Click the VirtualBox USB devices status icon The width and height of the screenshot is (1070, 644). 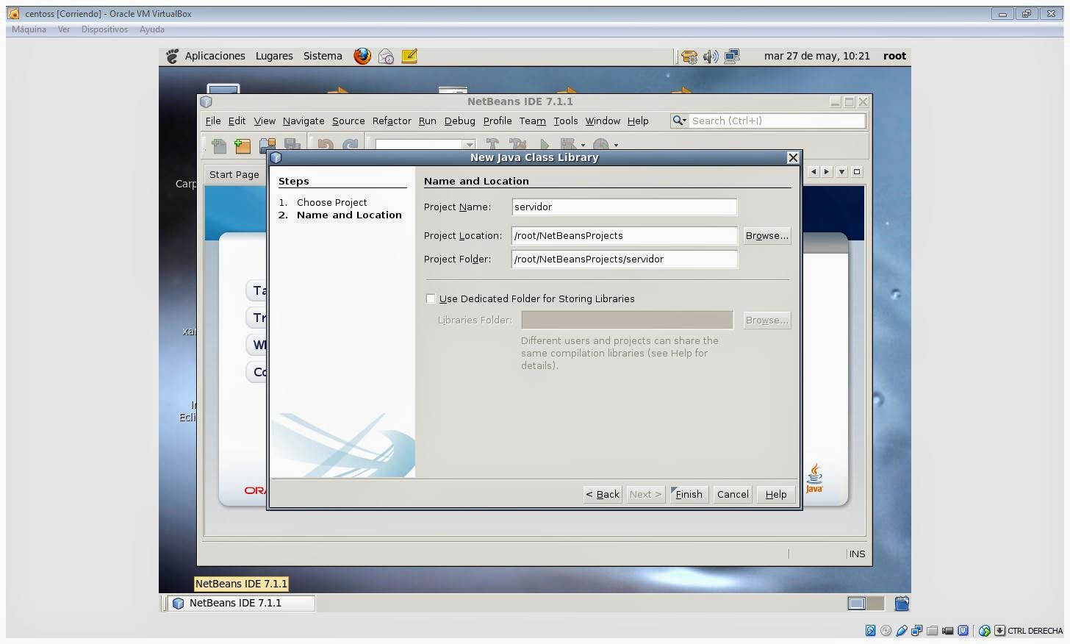tap(902, 630)
